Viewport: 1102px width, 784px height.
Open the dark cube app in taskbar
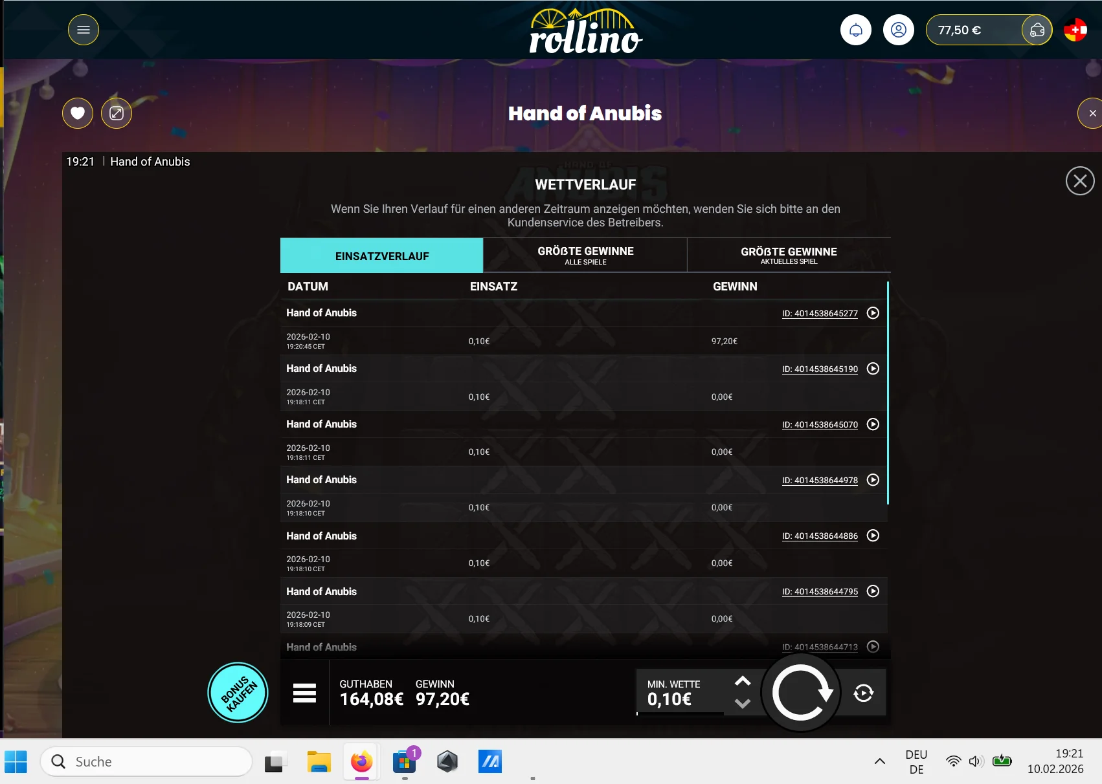pyautogui.click(x=447, y=762)
